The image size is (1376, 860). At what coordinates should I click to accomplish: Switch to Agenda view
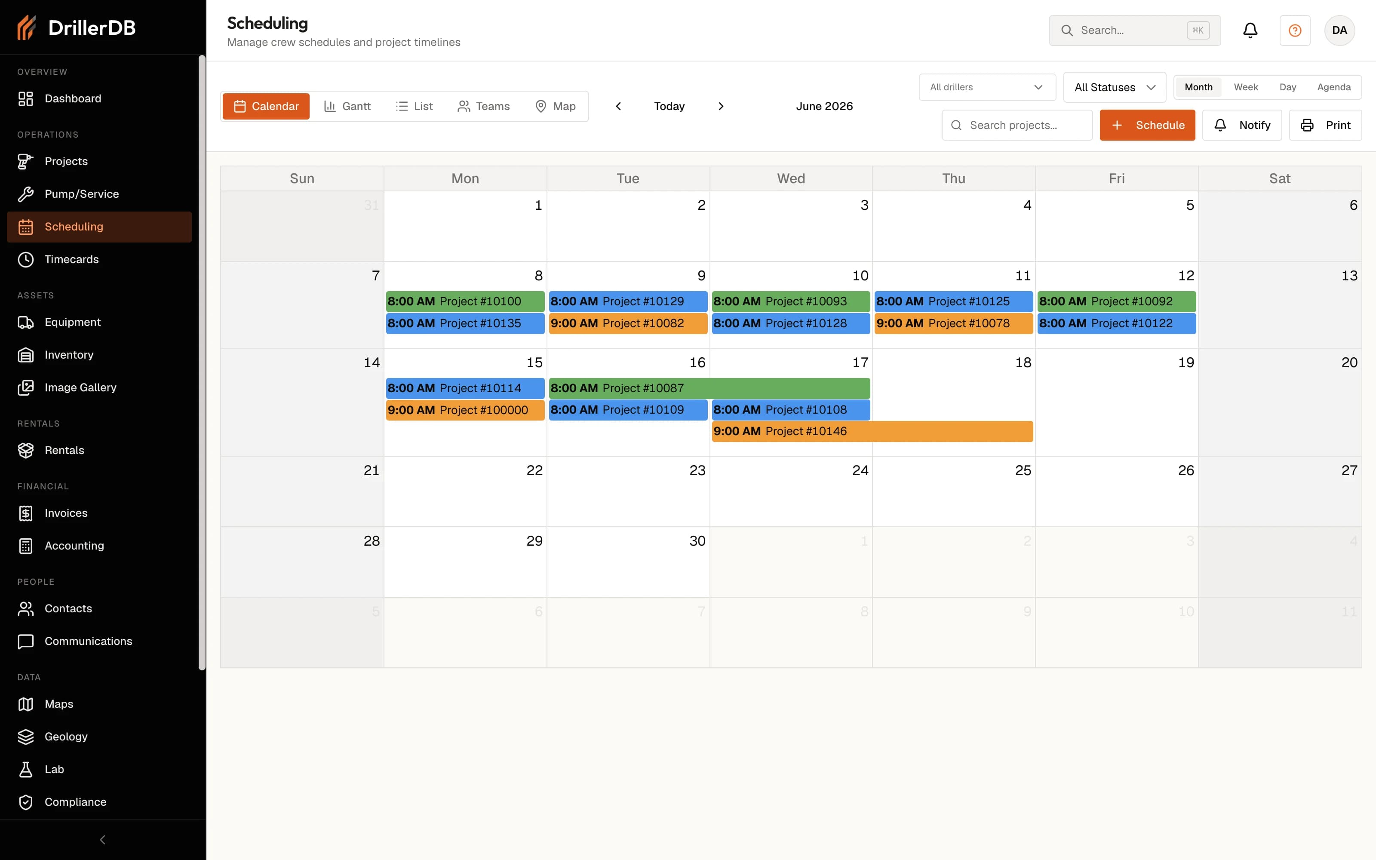(x=1333, y=87)
